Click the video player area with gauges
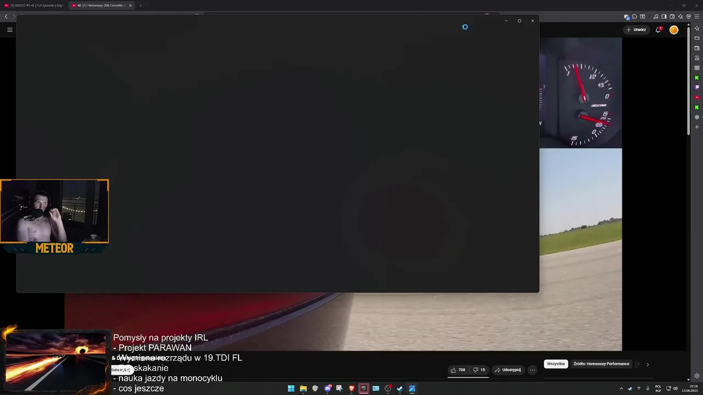 pyautogui.click(x=581, y=93)
